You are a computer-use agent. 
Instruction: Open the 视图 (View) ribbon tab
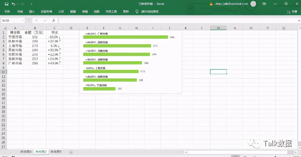(96, 12)
